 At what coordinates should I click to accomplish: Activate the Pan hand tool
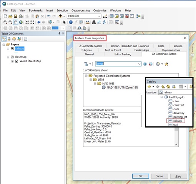(x=15, y=22)
